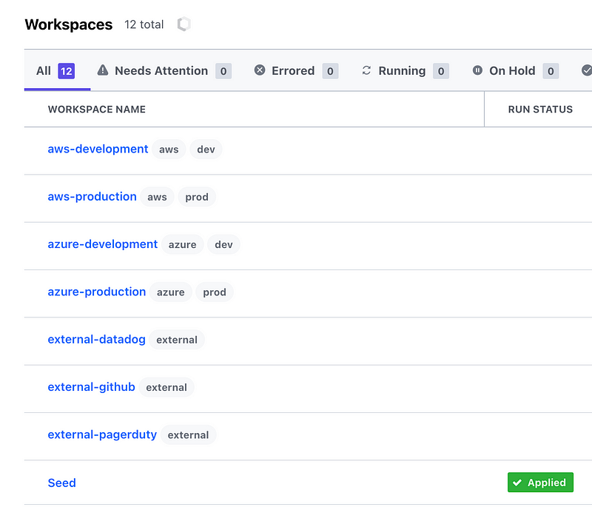This screenshot has height=507, width=592.
Task: Open the Needs Attention tab
Action: (164, 71)
